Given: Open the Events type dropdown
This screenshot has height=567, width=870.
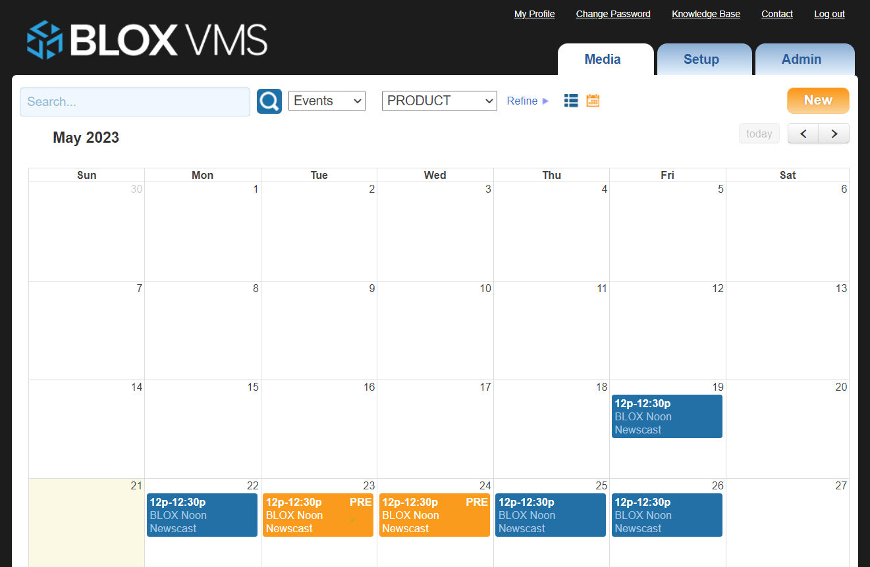Looking at the screenshot, I should coord(327,101).
